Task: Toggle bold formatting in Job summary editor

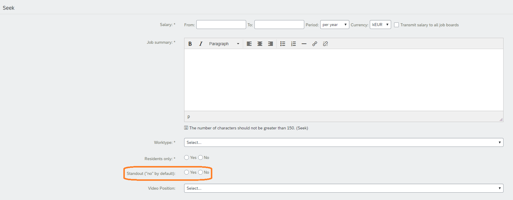Action: click(x=190, y=44)
